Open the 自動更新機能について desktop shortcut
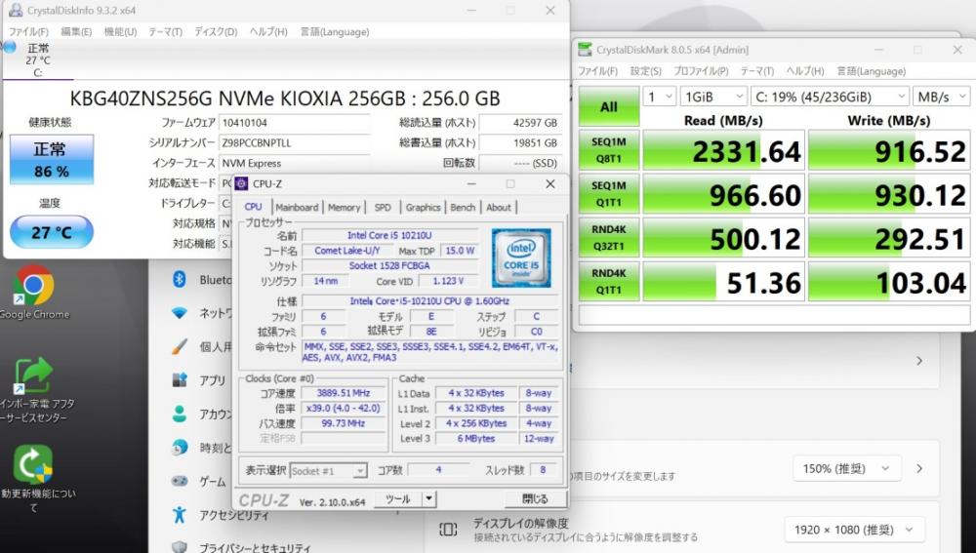 pyautogui.click(x=33, y=478)
